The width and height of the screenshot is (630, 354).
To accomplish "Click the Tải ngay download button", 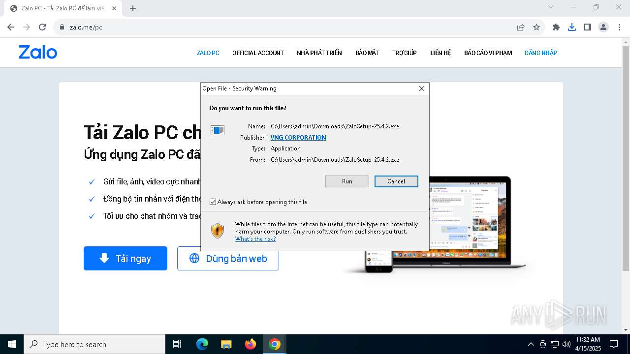I will coord(126,258).
